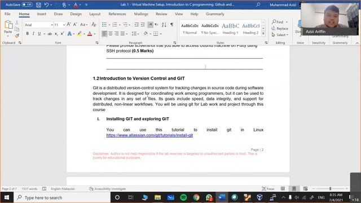The image size is (361, 203).
Task: Open the font name dropdown (Arial)
Action: 52,25
